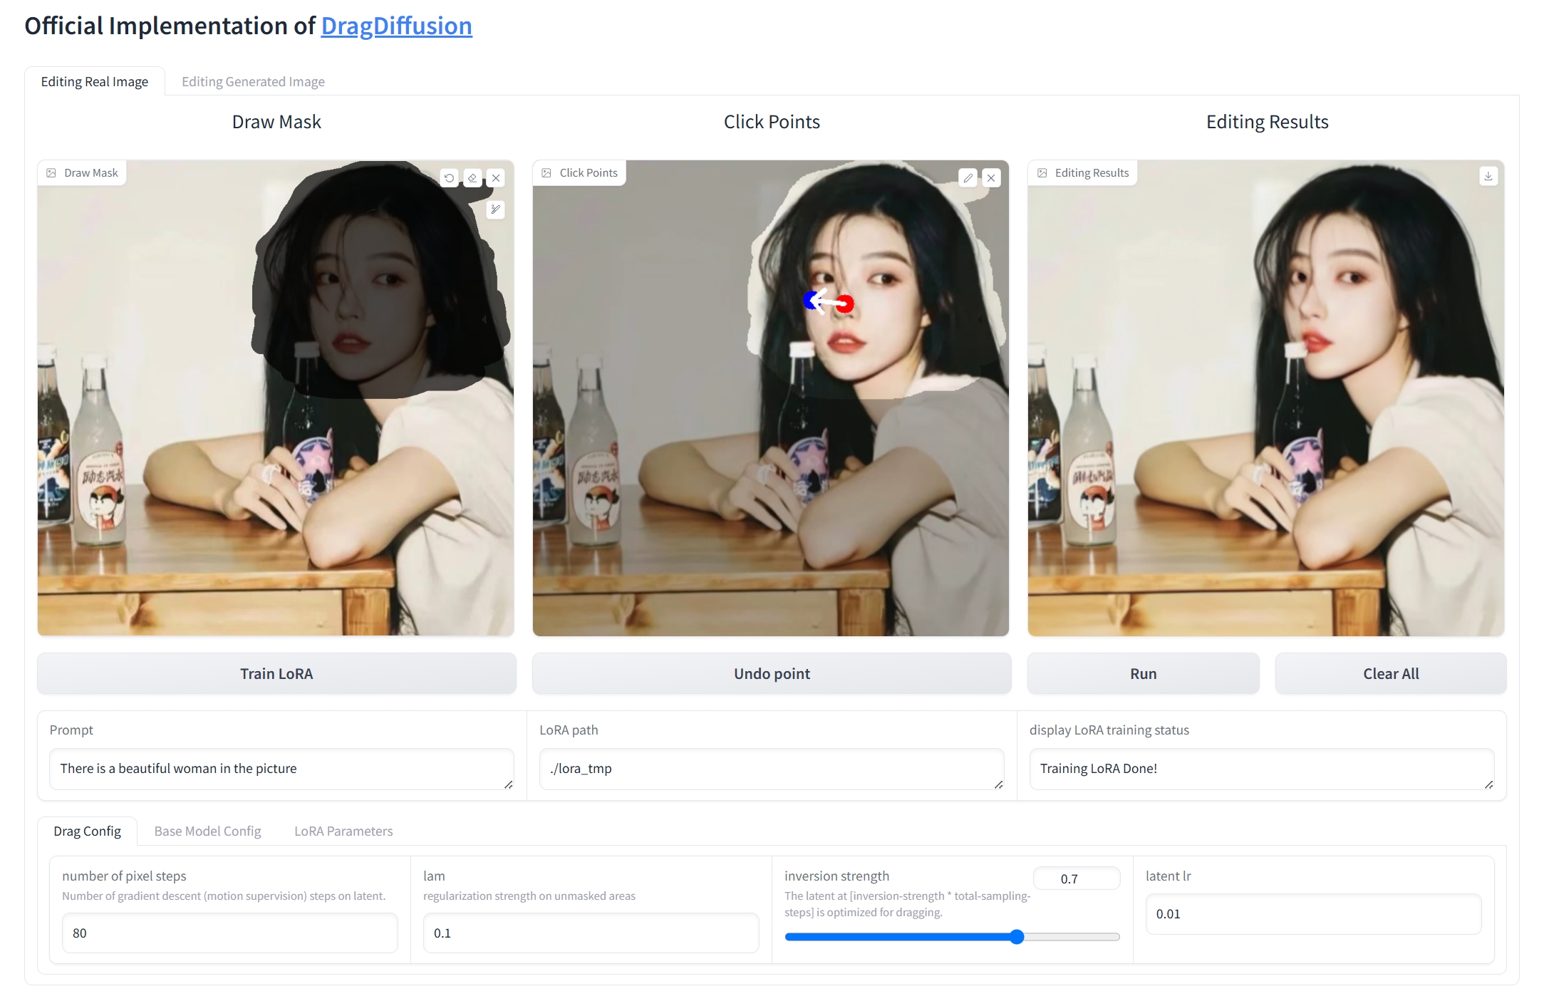Viewport: 1544px width, 1001px height.
Task: Click the inversion strength slider handle
Action: [1017, 937]
